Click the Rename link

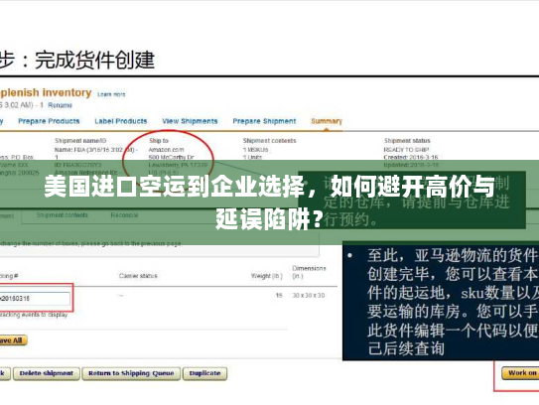point(60,105)
